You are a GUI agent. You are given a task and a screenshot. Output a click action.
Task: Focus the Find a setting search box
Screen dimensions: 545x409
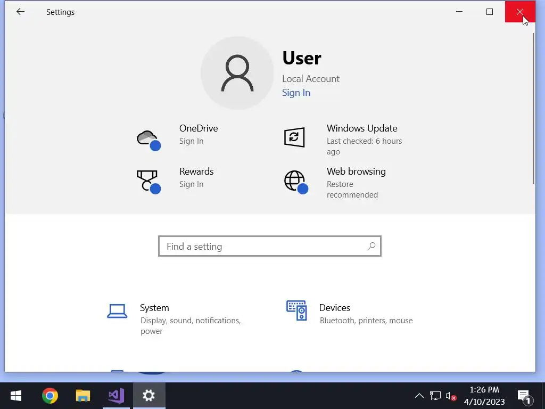pos(270,246)
